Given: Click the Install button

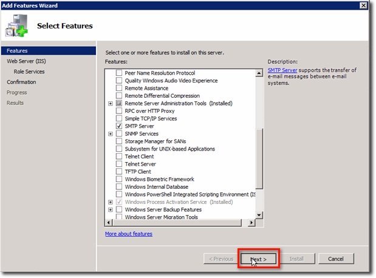Looking at the screenshot, I should pyautogui.click(x=296, y=259).
